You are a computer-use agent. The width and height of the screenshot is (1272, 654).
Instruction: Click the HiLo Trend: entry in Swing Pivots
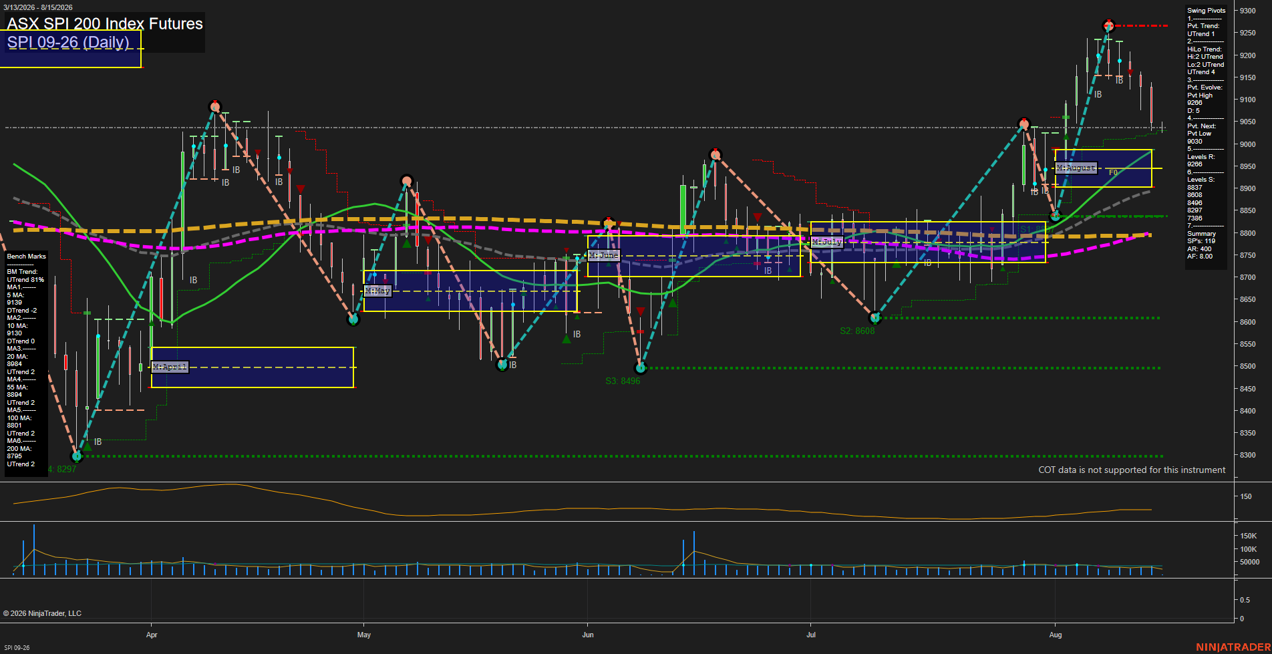pyautogui.click(x=1205, y=49)
